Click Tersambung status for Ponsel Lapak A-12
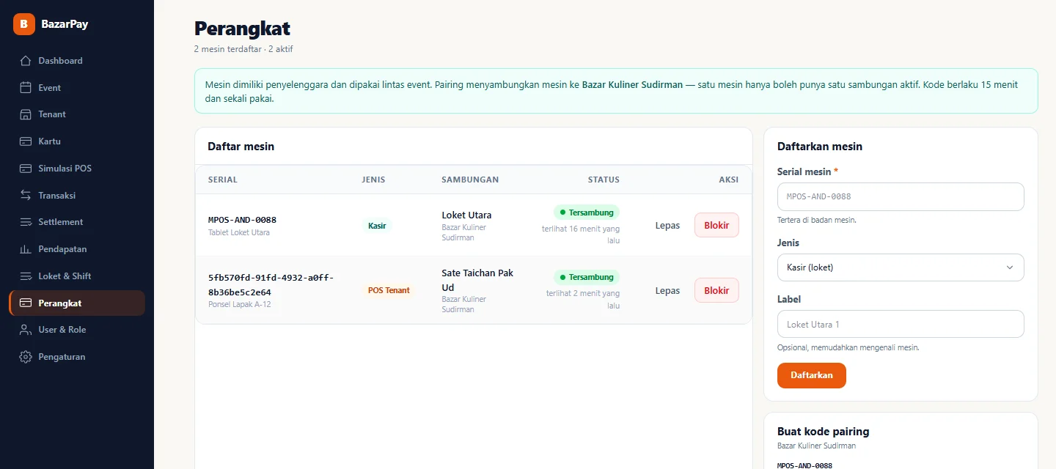The image size is (1056, 469). point(587,278)
